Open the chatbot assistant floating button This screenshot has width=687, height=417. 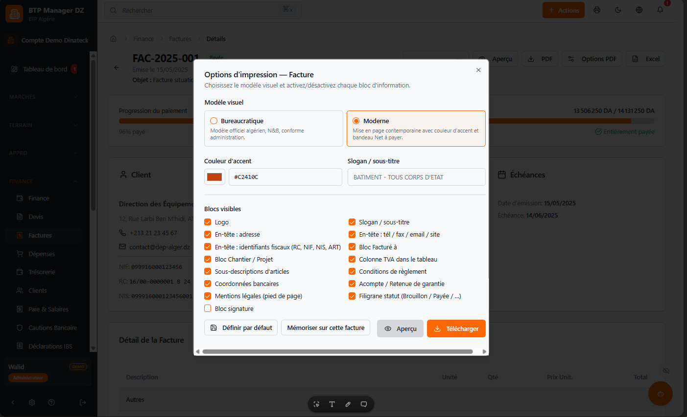[x=660, y=394]
